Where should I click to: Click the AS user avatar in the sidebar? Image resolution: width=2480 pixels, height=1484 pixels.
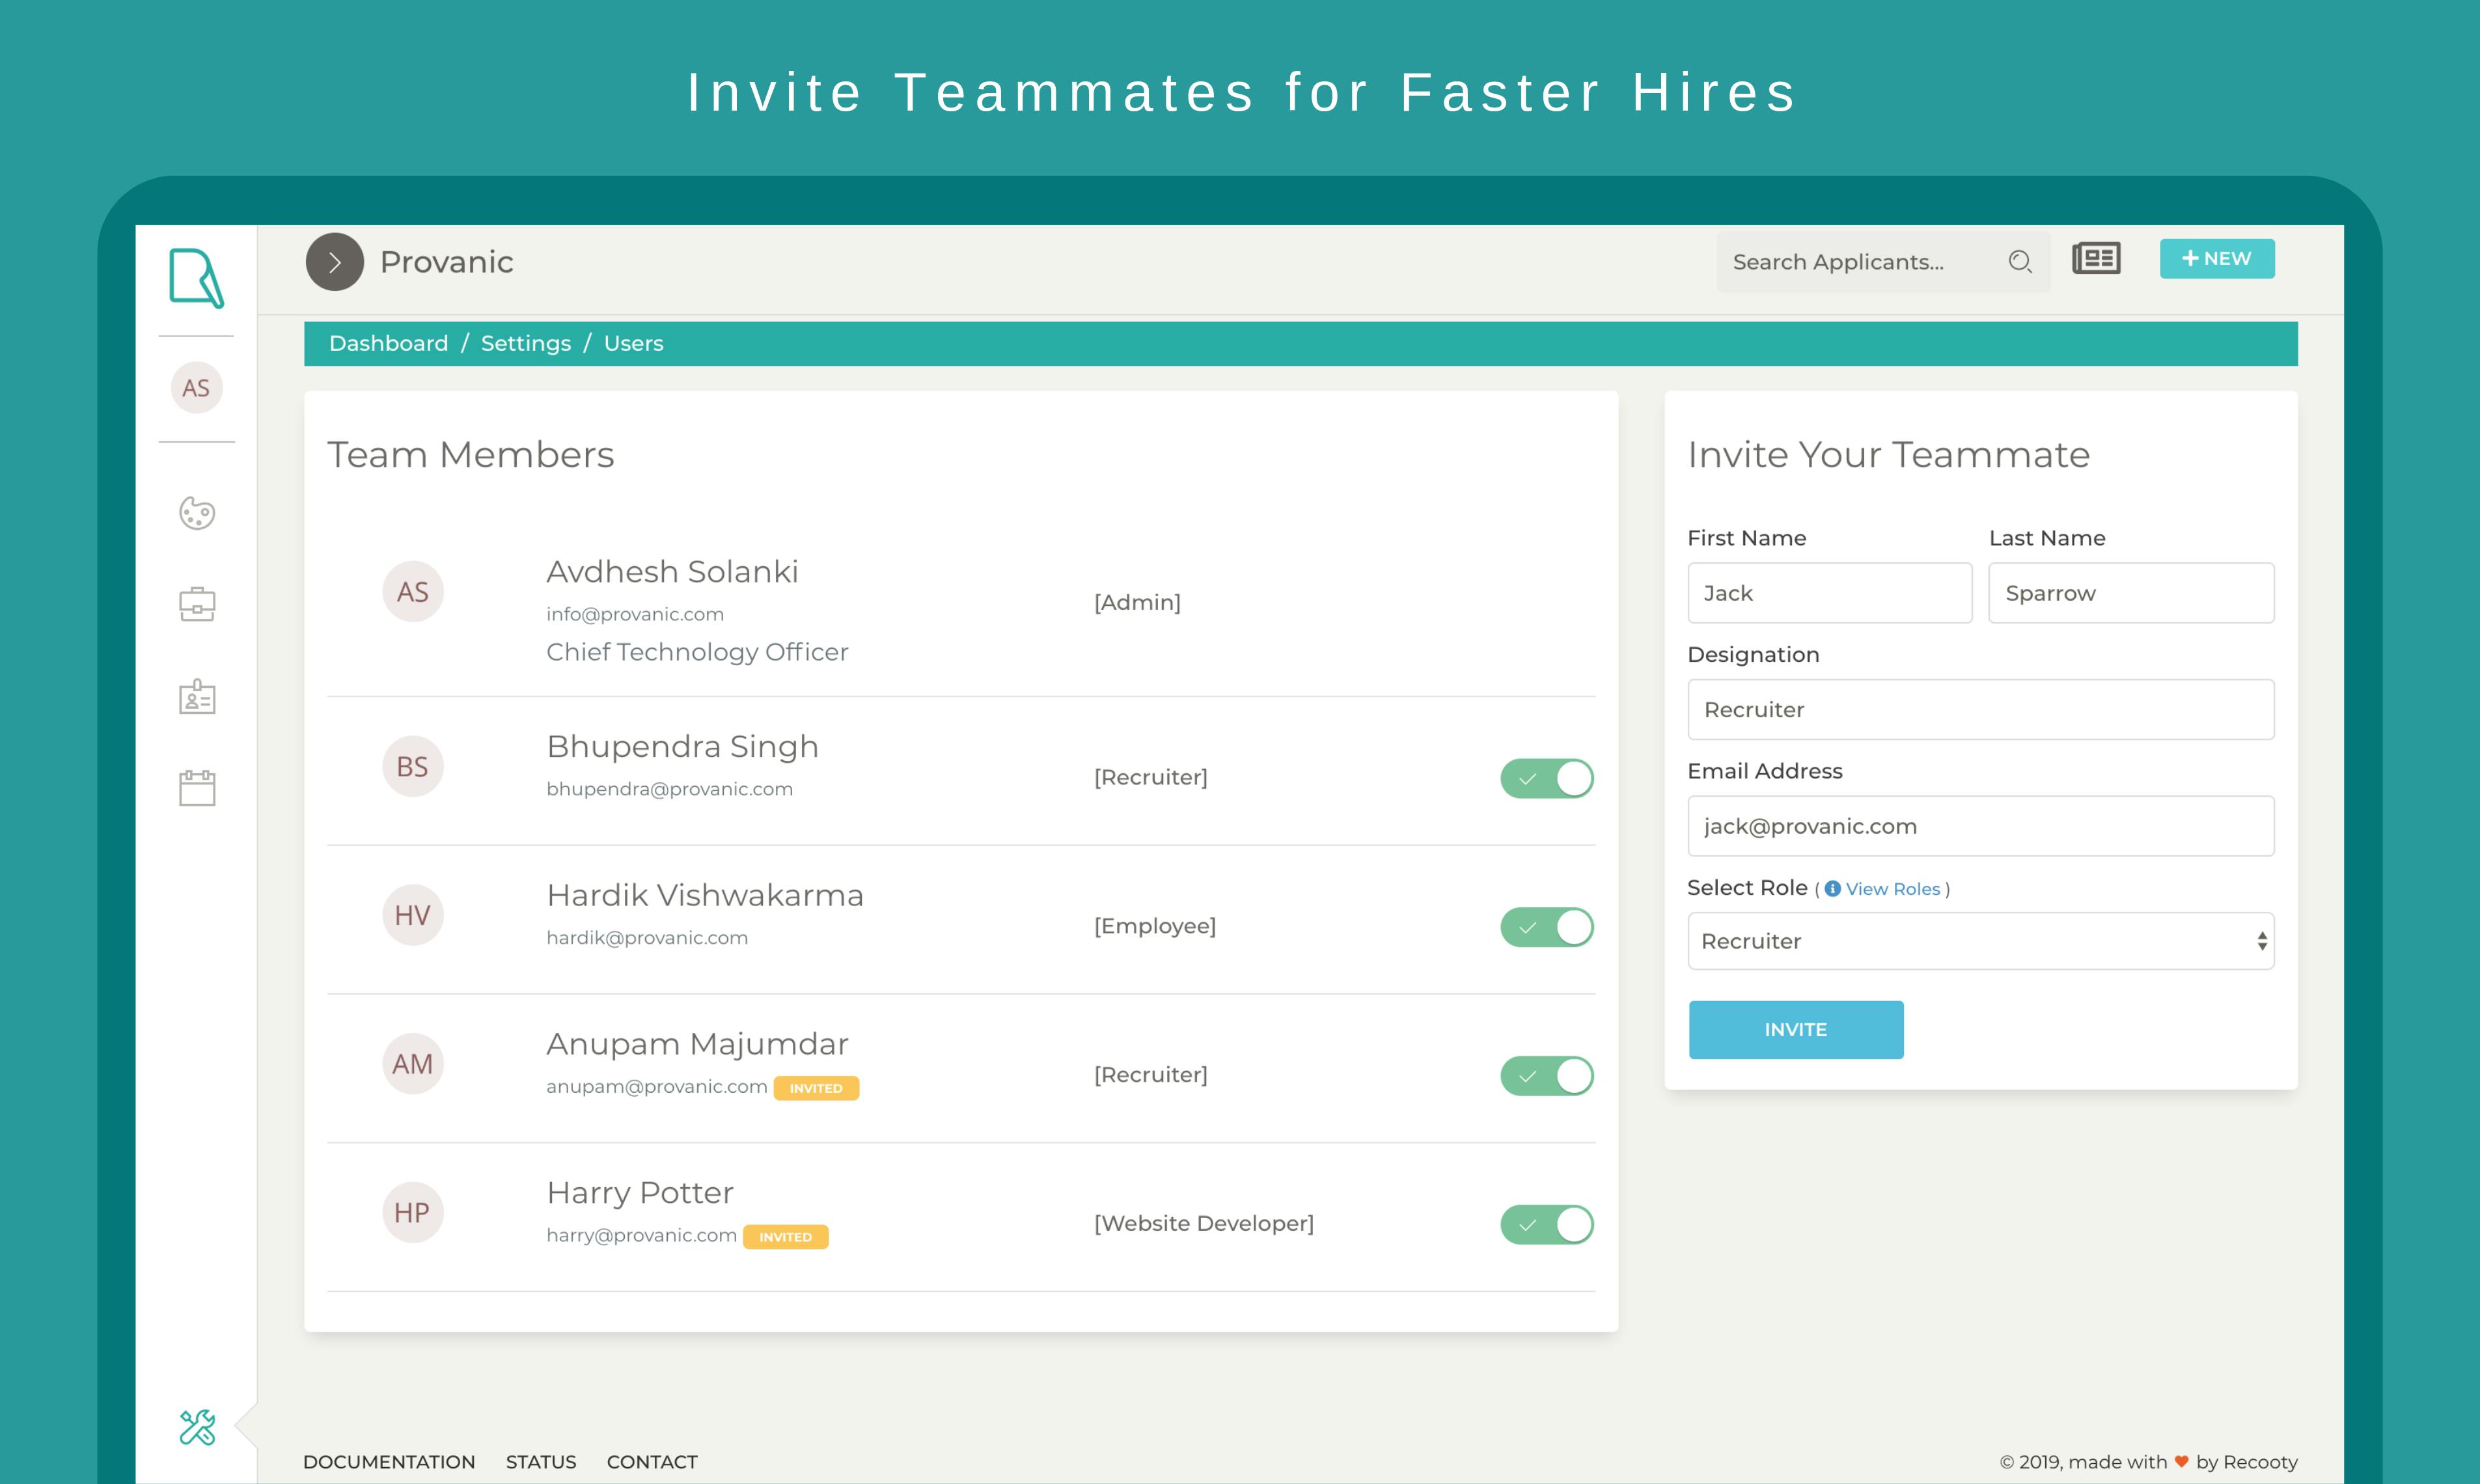click(x=196, y=388)
